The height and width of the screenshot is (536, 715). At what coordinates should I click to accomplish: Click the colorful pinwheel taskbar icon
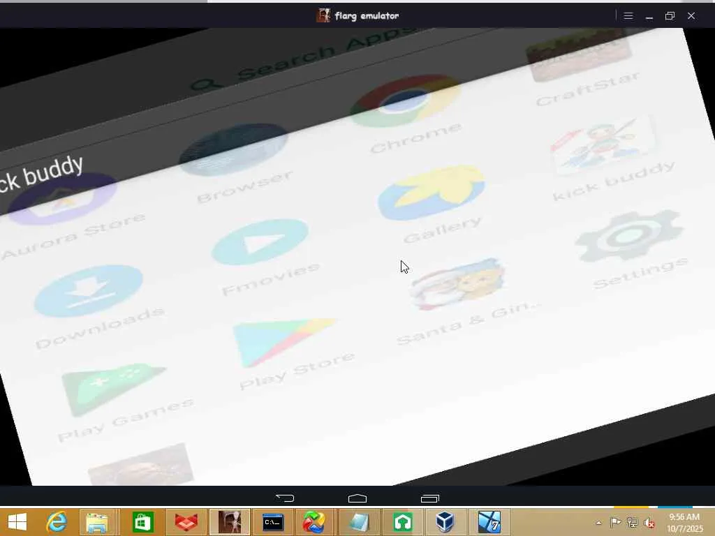[314, 522]
